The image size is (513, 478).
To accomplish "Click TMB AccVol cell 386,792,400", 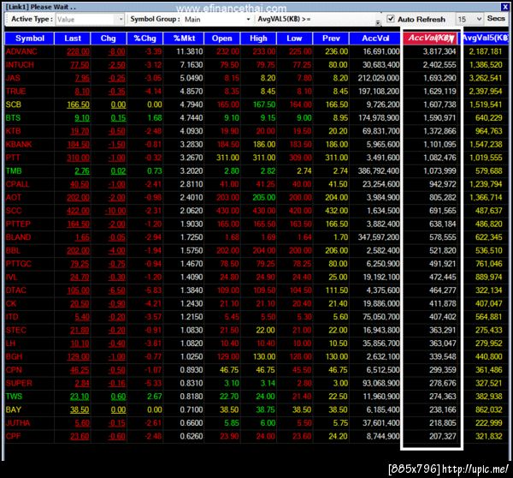I will click(379, 171).
